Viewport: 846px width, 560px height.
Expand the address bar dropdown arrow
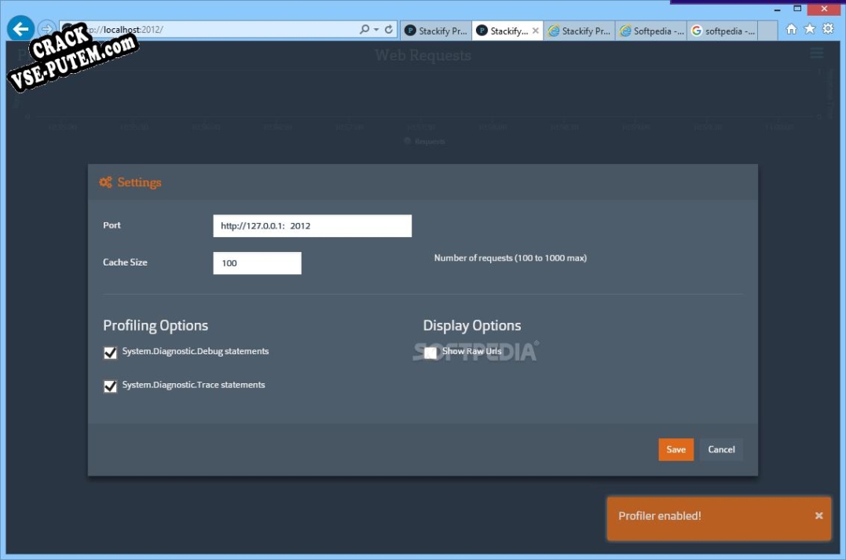click(376, 30)
